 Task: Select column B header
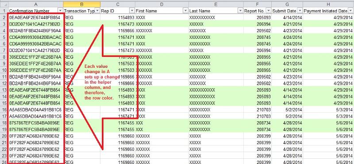[x=82, y=4]
